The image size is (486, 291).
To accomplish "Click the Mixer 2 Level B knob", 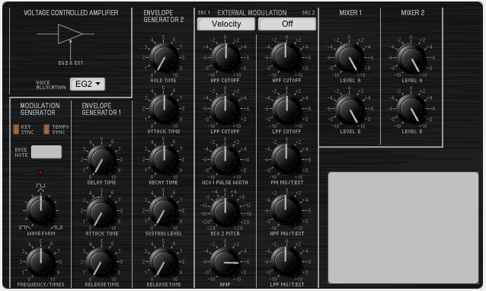I will (x=411, y=109).
